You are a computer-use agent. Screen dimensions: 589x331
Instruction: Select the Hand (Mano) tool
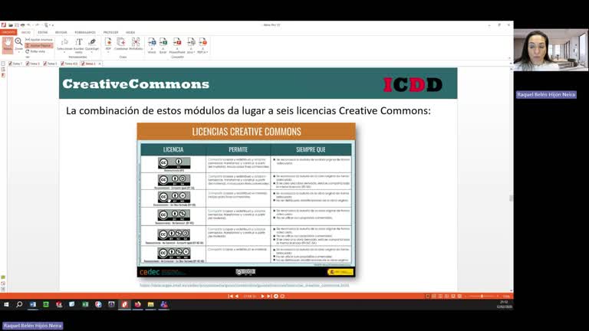[8, 45]
